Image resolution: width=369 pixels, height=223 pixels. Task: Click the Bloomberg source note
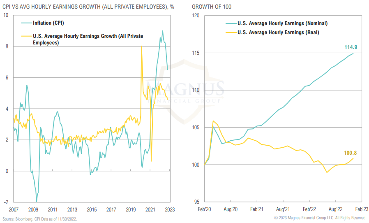pos(40,218)
